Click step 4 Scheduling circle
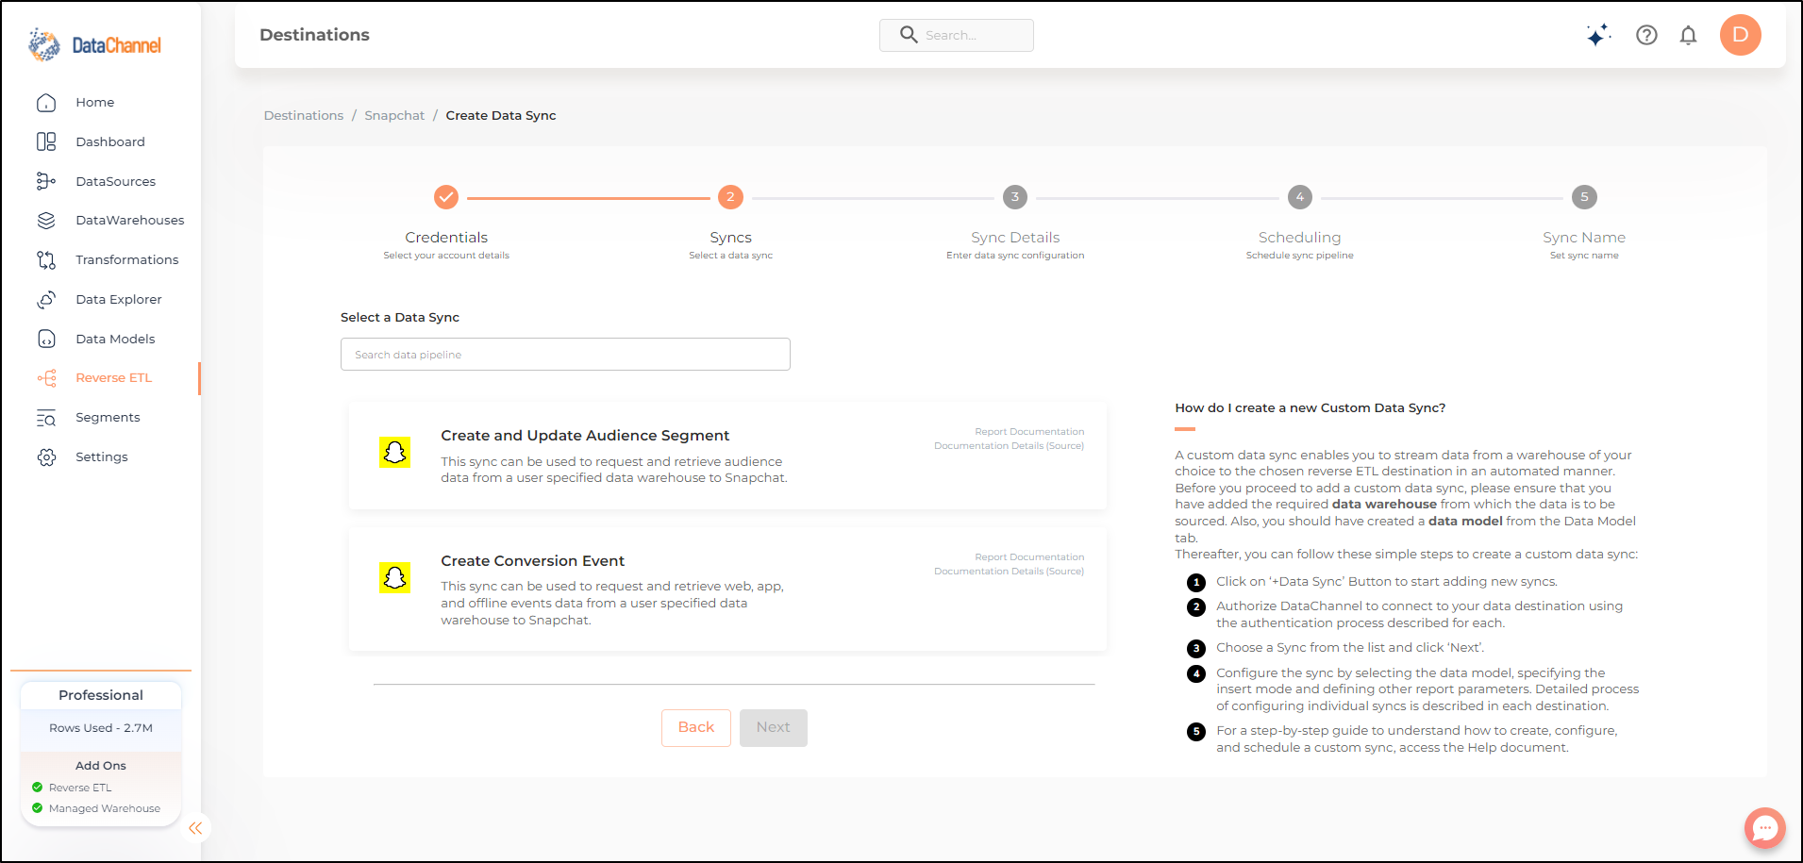Screen dimensions: 1803x863 click(1300, 197)
